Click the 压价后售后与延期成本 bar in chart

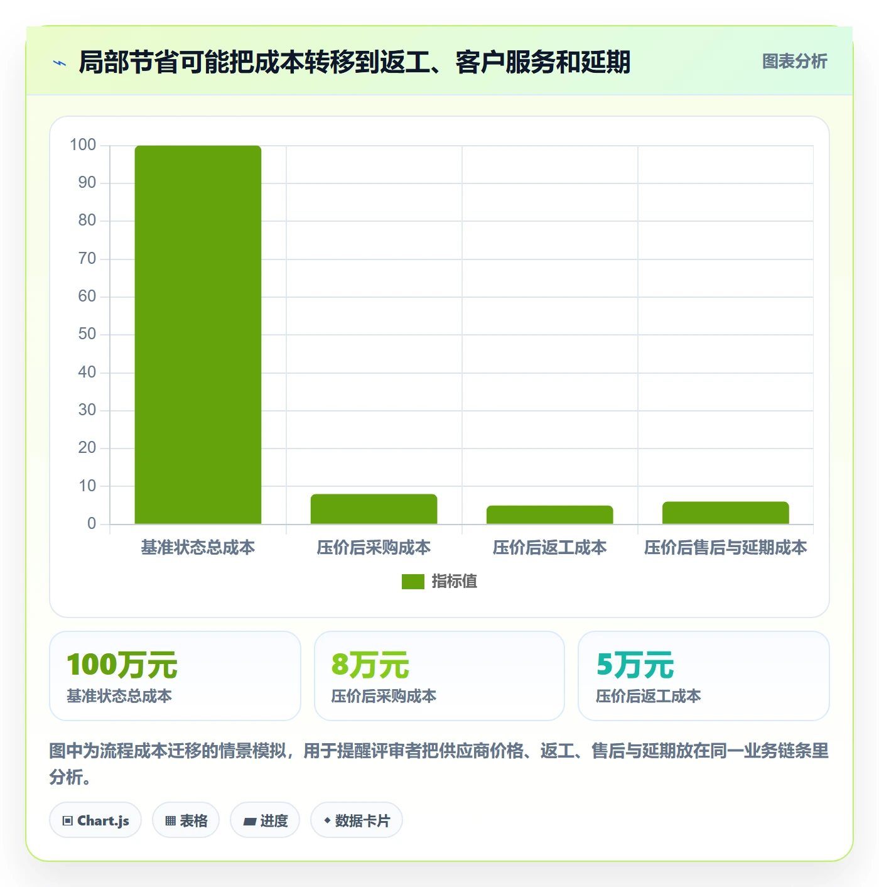[725, 513]
